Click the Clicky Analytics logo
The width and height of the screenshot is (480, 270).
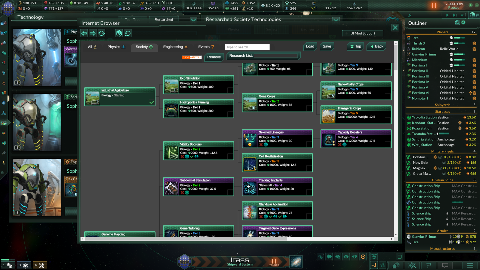pyautogui.click(x=191, y=57)
